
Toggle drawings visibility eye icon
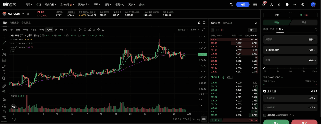(x=4, y=117)
